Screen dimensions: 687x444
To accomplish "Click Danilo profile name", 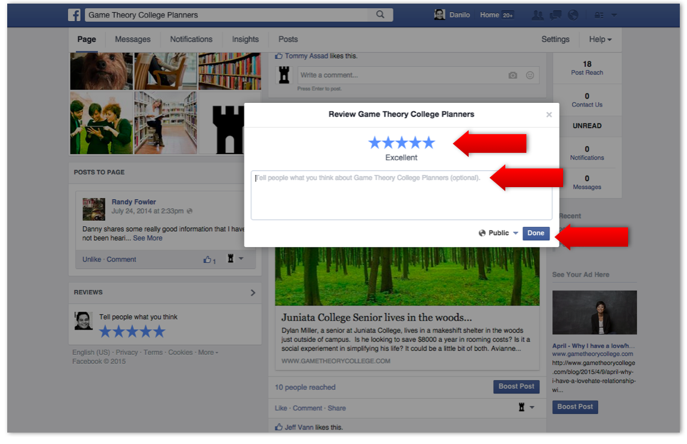I will click(460, 15).
